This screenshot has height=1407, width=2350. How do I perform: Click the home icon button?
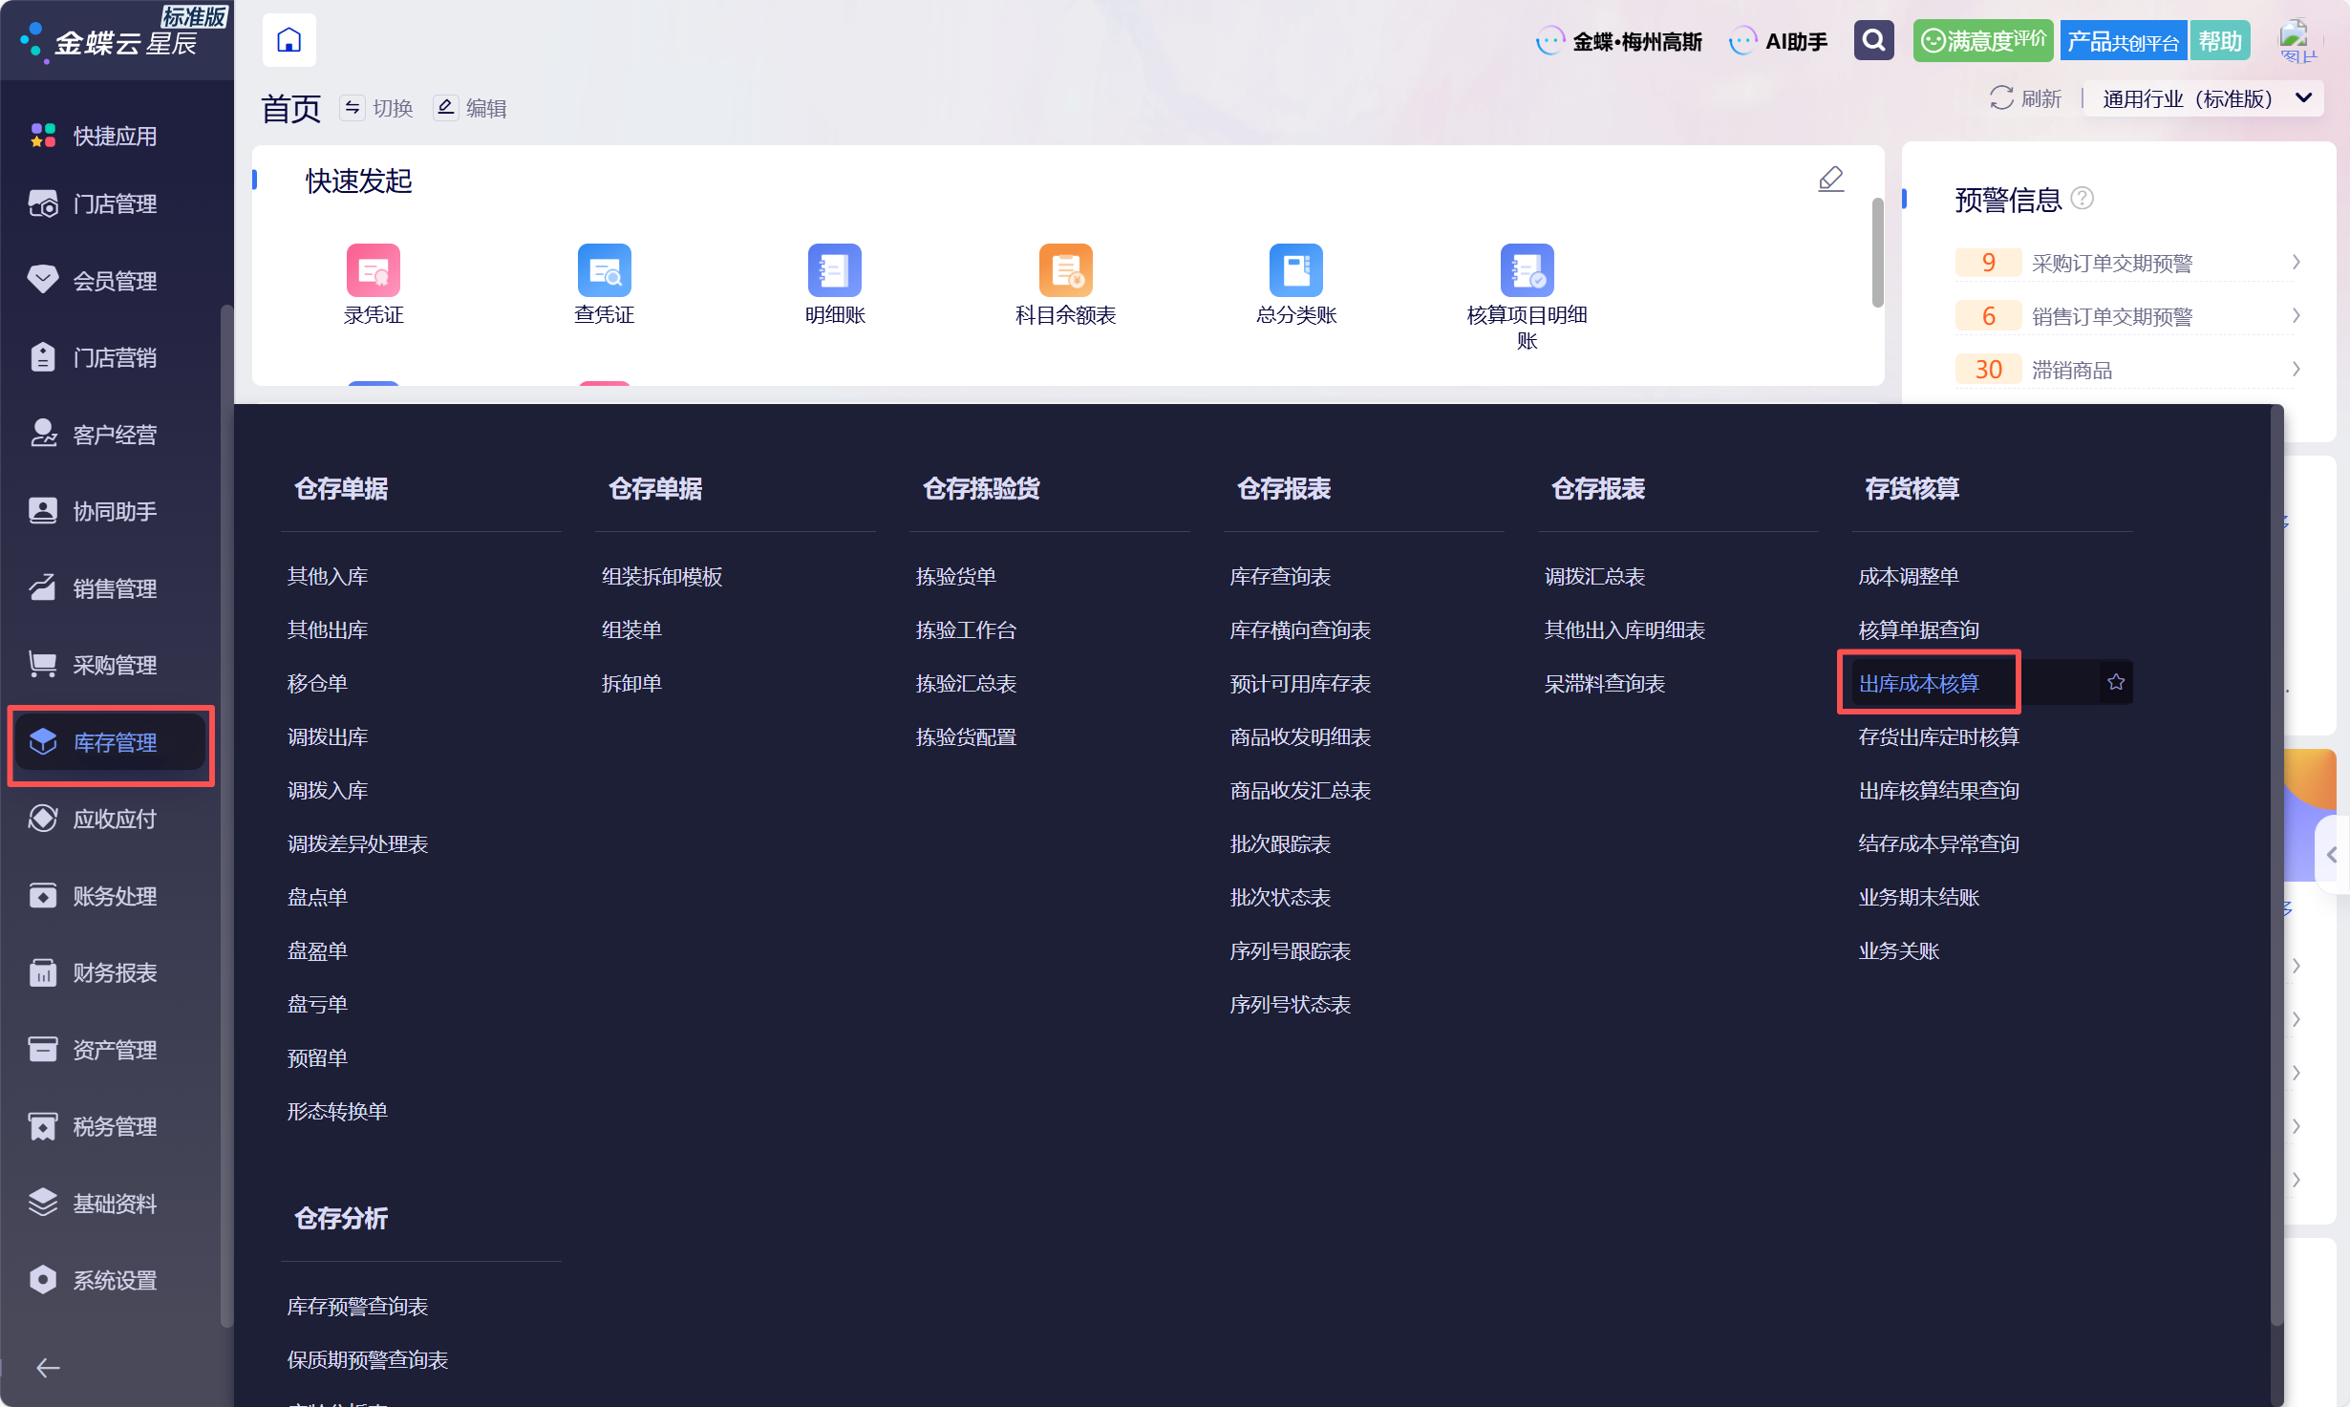pyautogui.click(x=288, y=40)
